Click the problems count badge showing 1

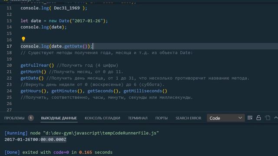click(31, 118)
